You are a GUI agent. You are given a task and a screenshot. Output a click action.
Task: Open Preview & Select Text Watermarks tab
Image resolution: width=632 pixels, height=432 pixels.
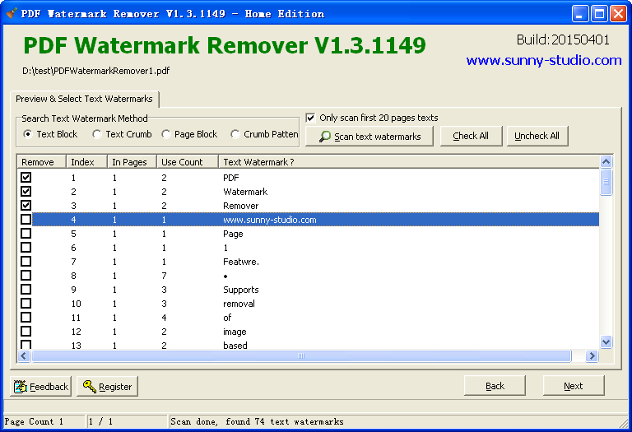click(84, 99)
